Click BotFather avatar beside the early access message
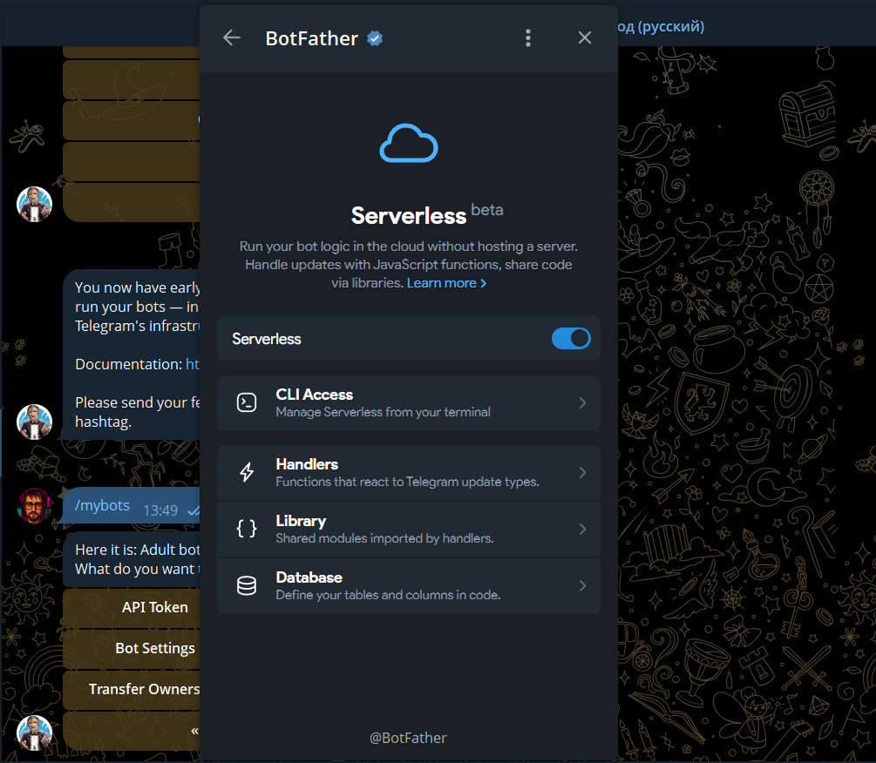Image resolution: width=876 pixels, height=763 pixels. 34,422
